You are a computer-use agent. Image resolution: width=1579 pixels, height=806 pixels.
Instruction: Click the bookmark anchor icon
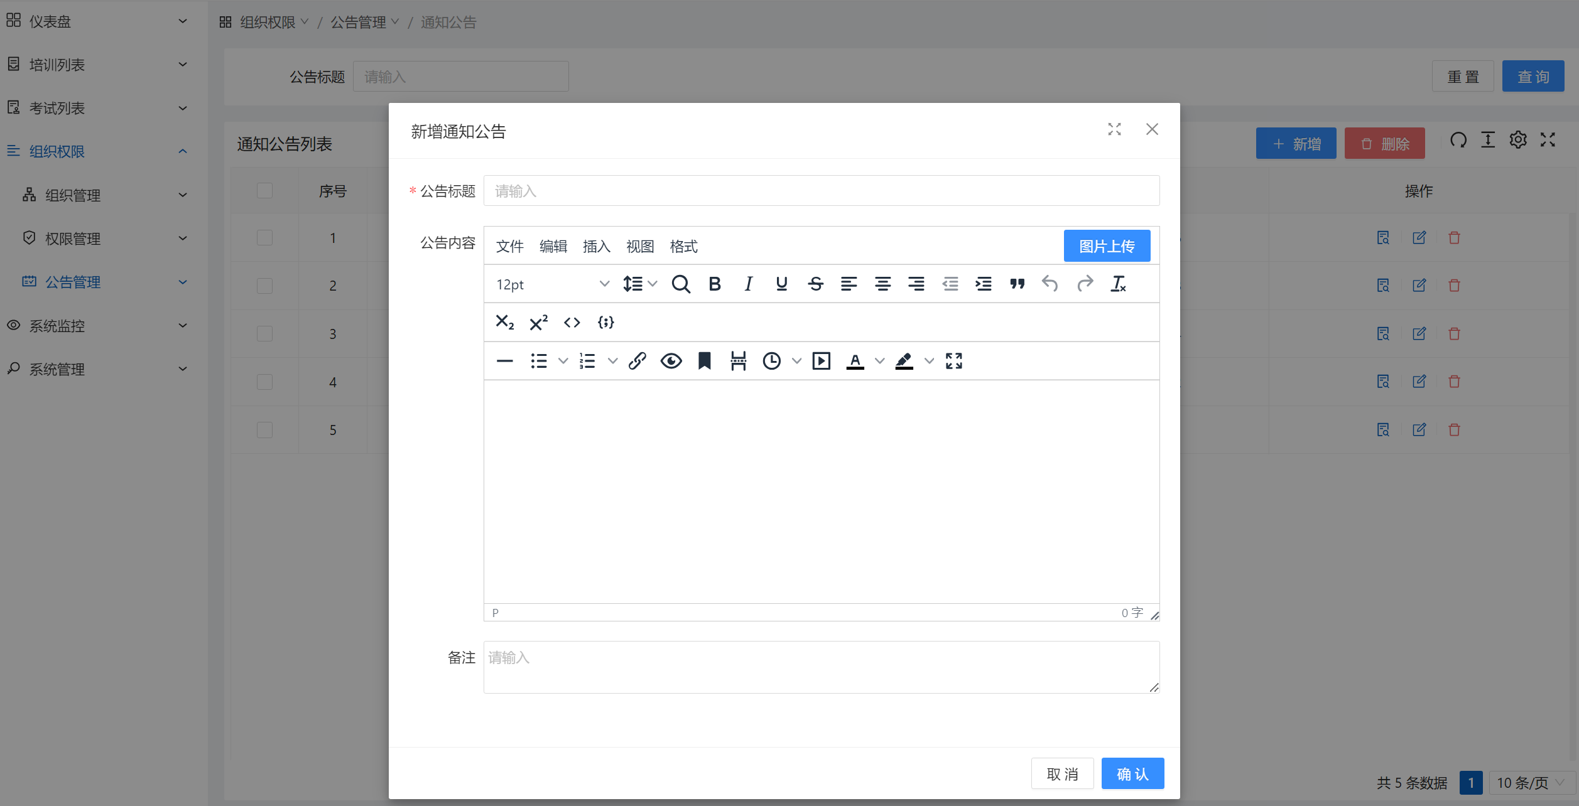(704, 361)
